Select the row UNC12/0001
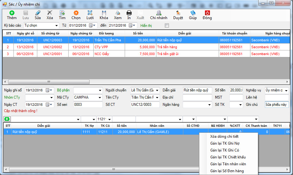The width and height of the screenshot is (293, 175). click(146, 54)
